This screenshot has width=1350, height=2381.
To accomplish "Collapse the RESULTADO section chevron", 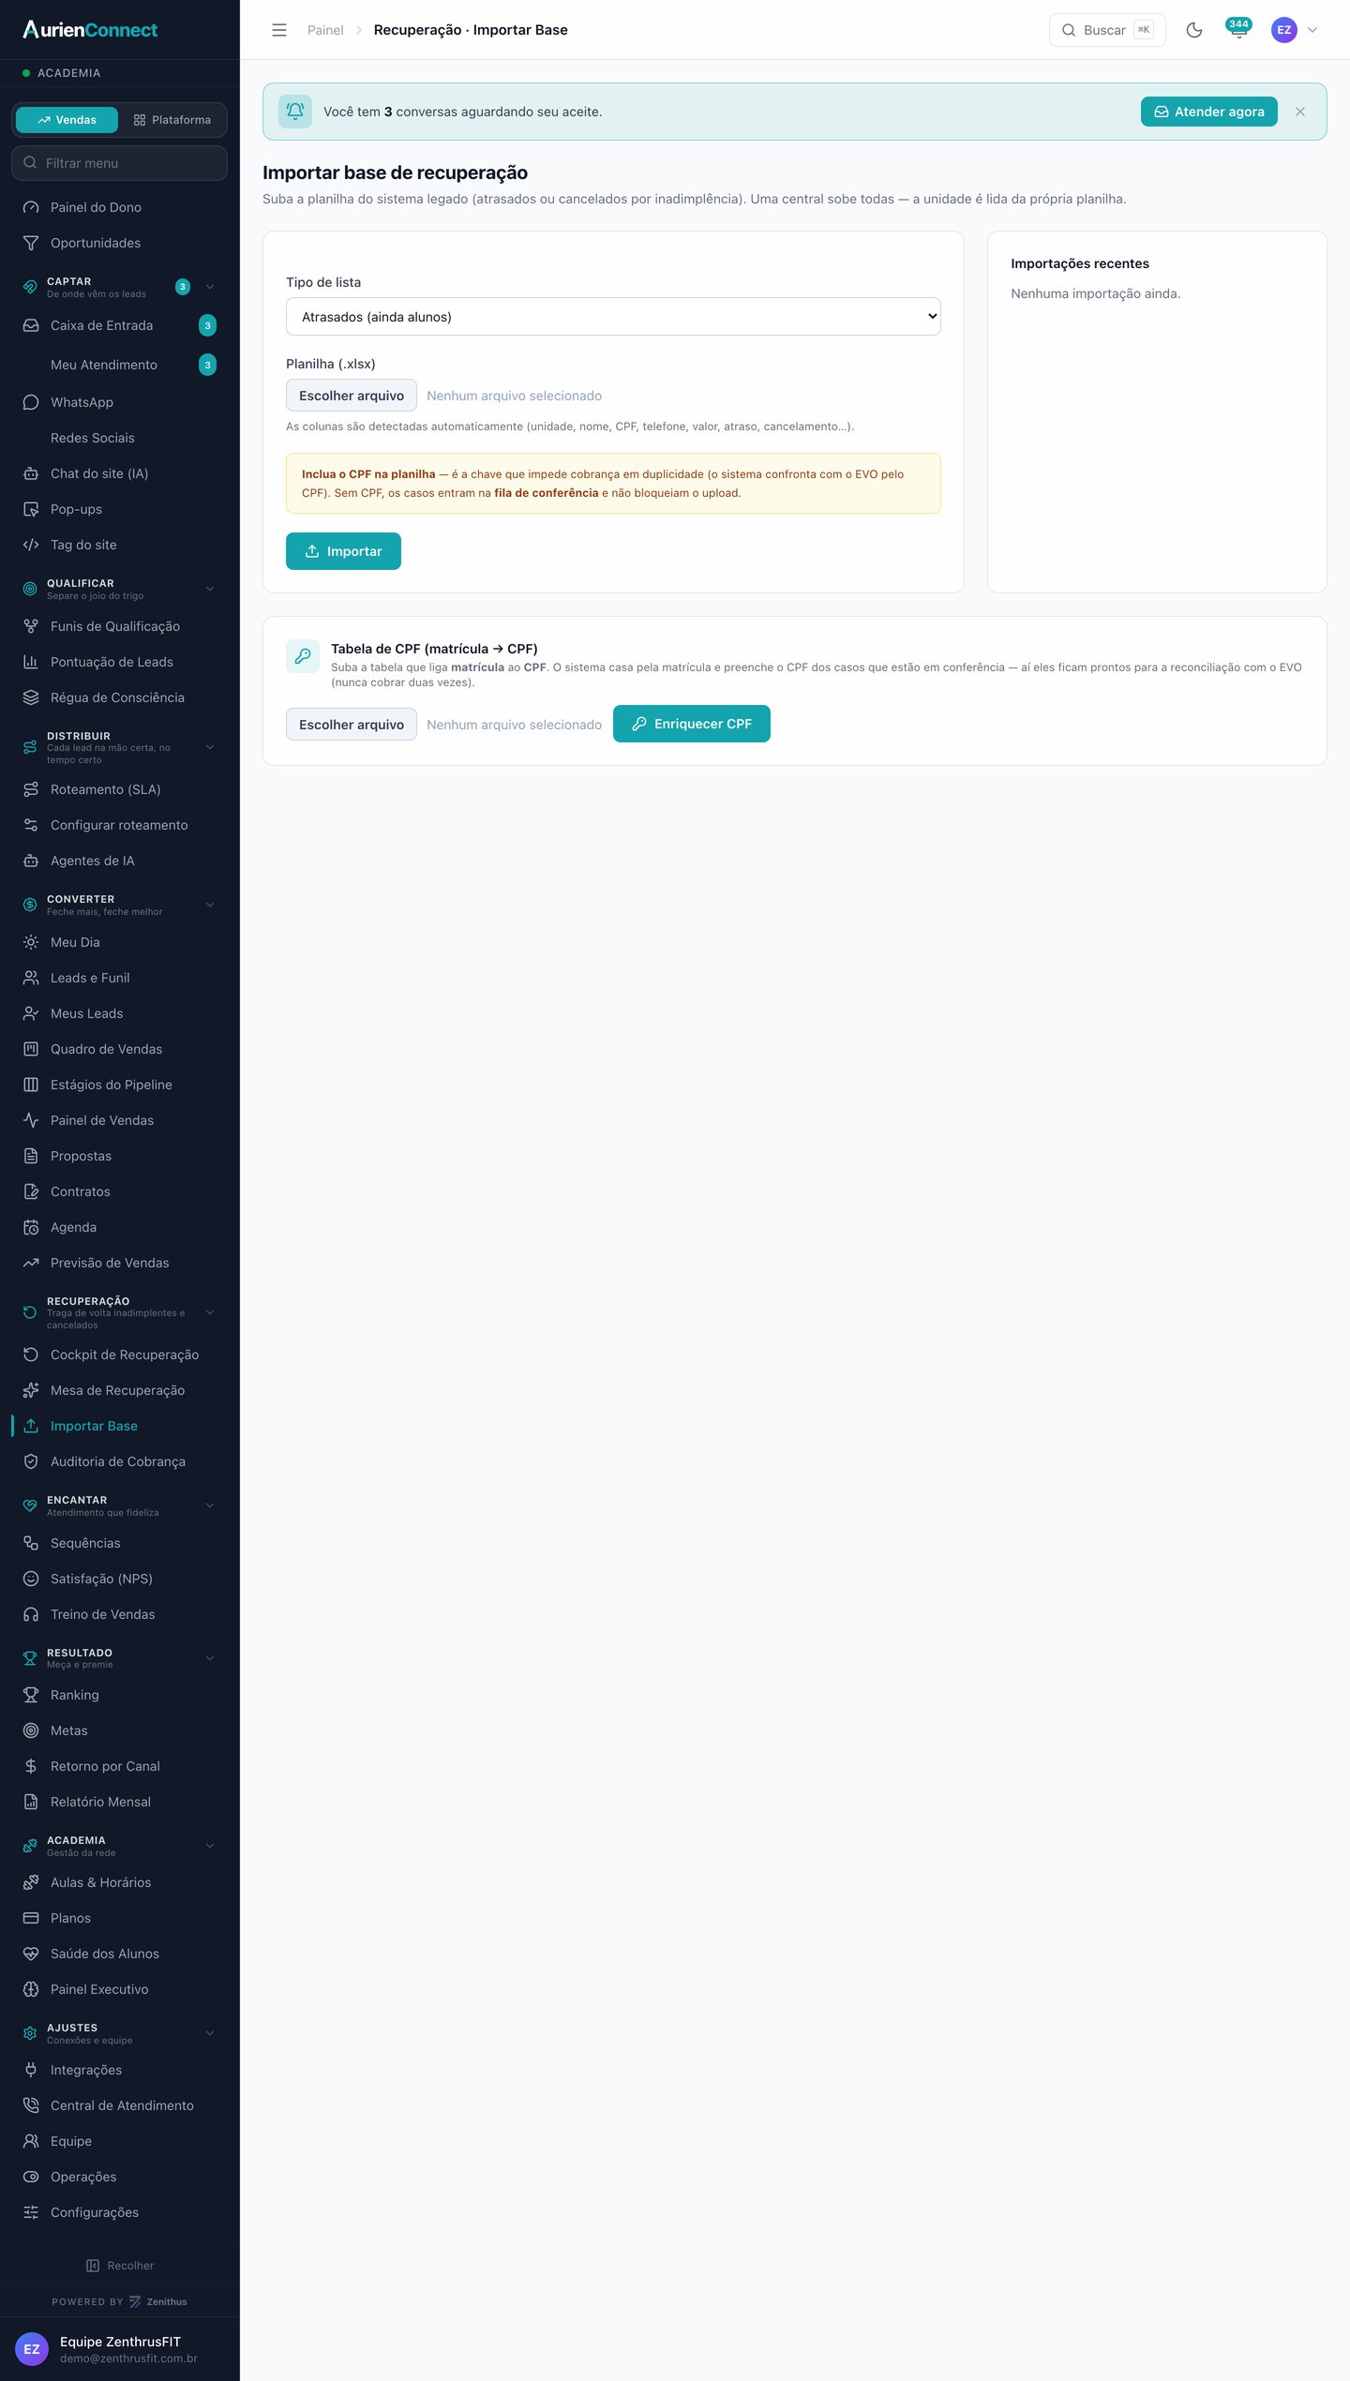I will (210, 1658).
